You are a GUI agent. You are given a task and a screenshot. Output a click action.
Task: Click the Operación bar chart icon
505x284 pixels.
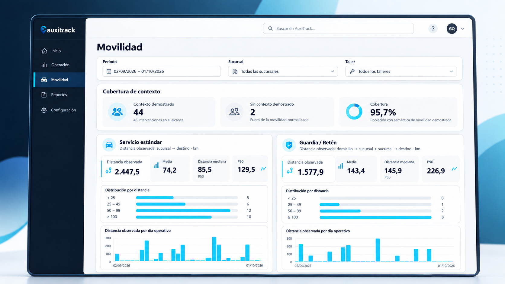44,65
